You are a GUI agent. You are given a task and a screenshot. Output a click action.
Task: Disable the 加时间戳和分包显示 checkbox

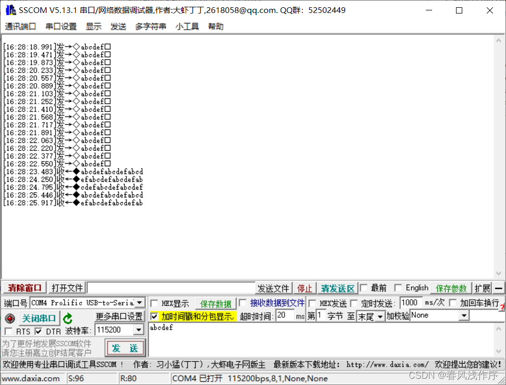tap(154, 316)
